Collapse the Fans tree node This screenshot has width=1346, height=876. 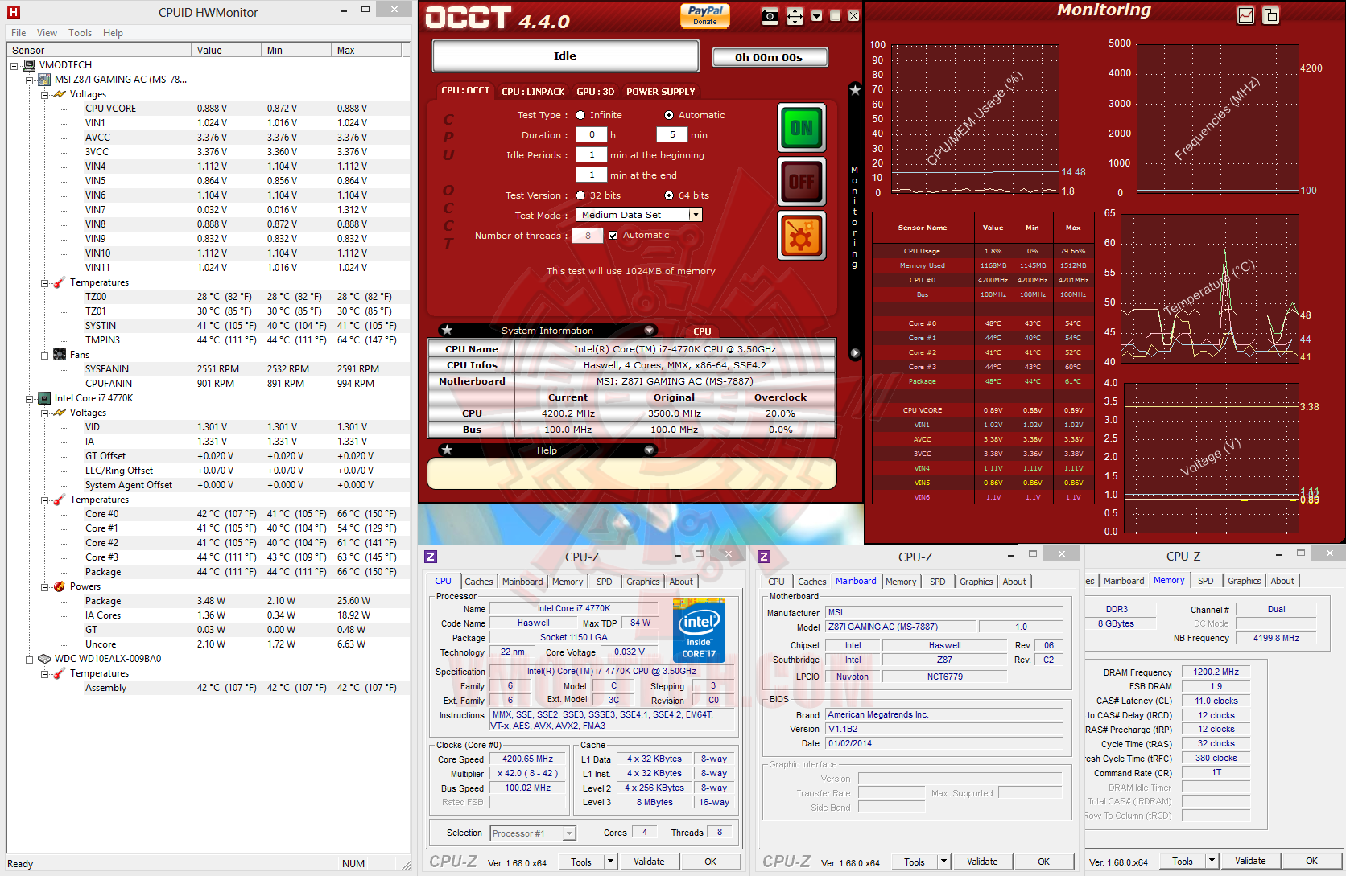click(x=45, y=355)
